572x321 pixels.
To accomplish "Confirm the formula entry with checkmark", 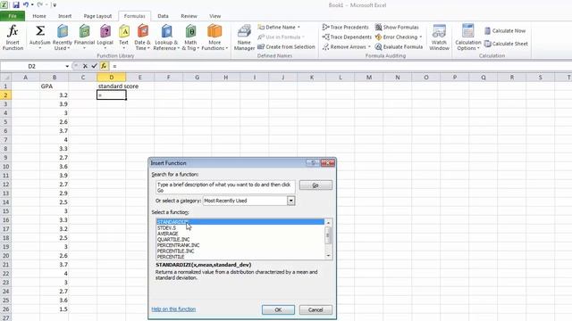I will [95, 66].
